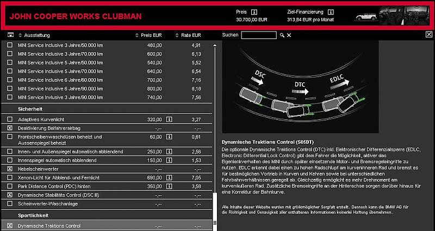Open the Ziel-Finanzierung info icon
Screen dimensions: 435x231
tap(328, 11)
